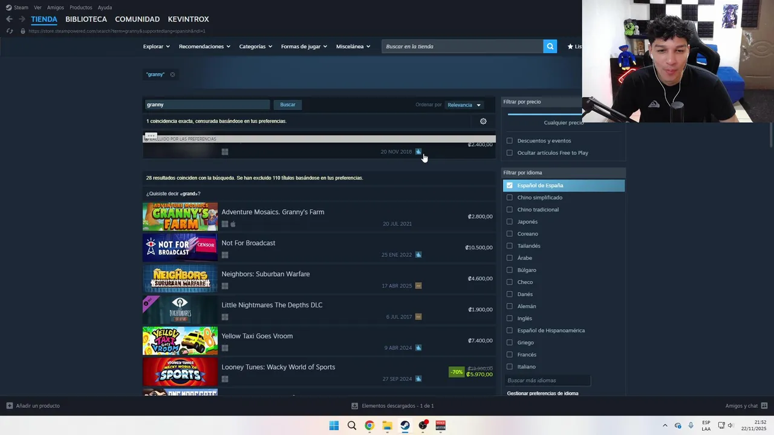Remove the "granny" search tag

[x=172, y=74]
